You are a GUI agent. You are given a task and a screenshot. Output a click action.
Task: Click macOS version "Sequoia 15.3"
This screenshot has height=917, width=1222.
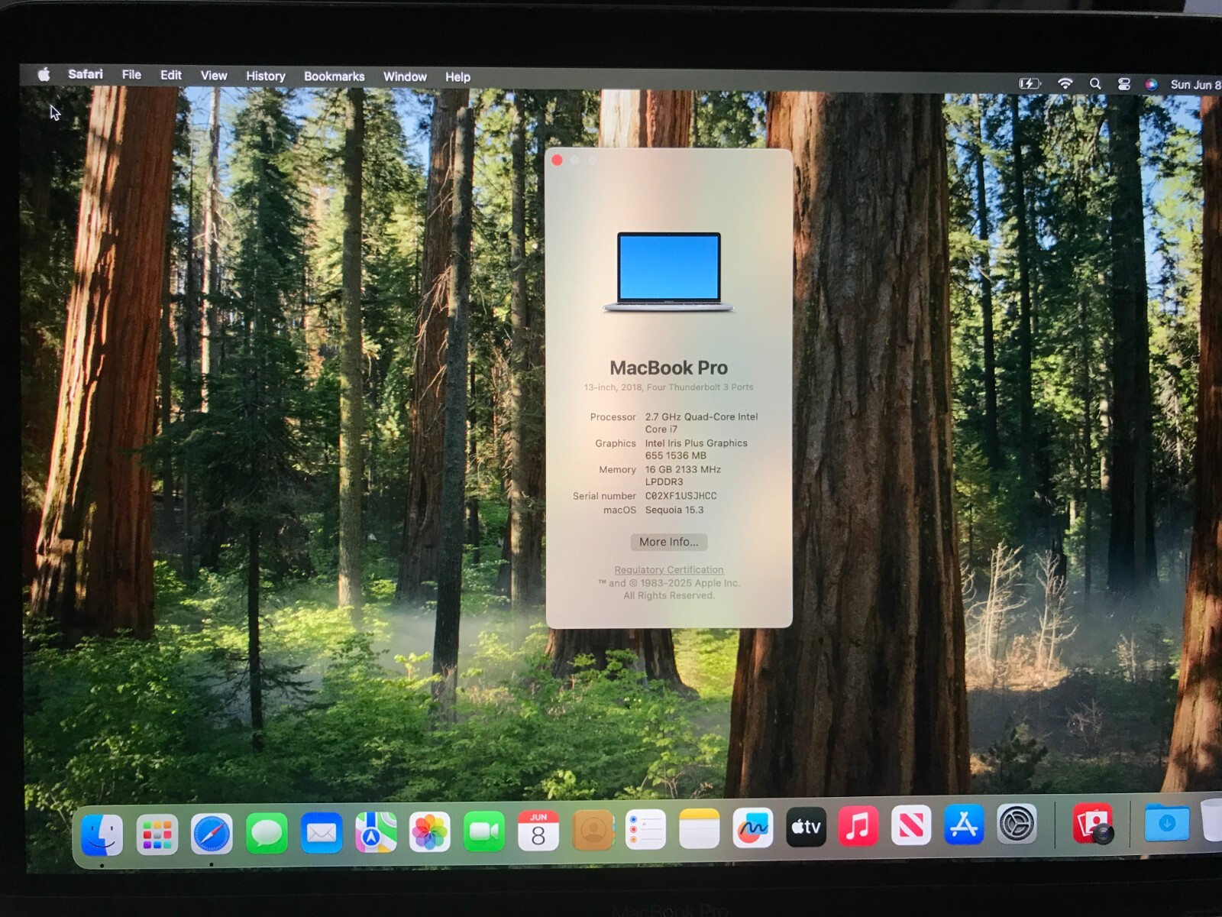[x=674, y=510]
